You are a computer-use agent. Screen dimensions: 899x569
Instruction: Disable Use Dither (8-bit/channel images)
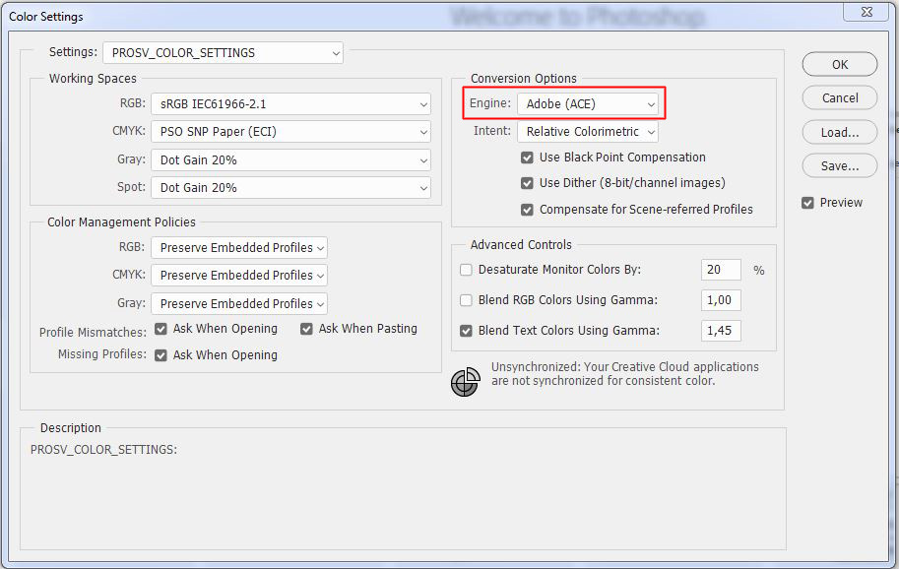coord(528,183)
